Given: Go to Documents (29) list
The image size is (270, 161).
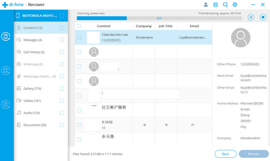Looking at the screenshot, I should pyautogui.click(x=35, y=125).
